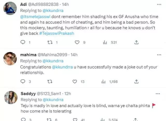
Task: Open more options for Adi's tweet
Action: click(x=159, y=5)
